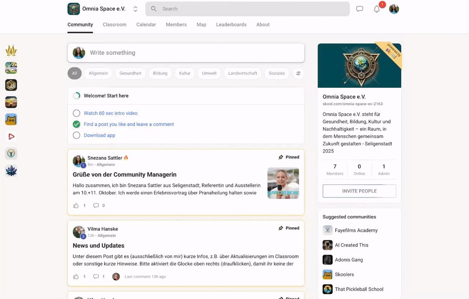Screen dimensions: 469x299
Task: Click the Welcome progress ring indicator
Action: 76,96
